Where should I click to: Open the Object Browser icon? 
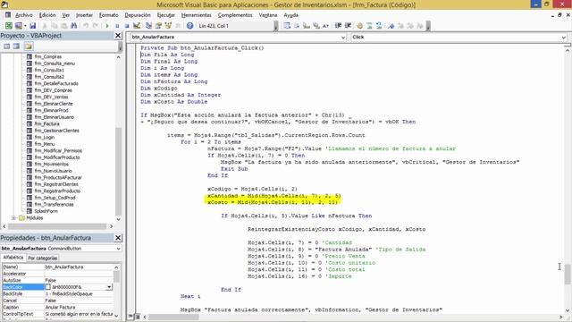[168, 26]
